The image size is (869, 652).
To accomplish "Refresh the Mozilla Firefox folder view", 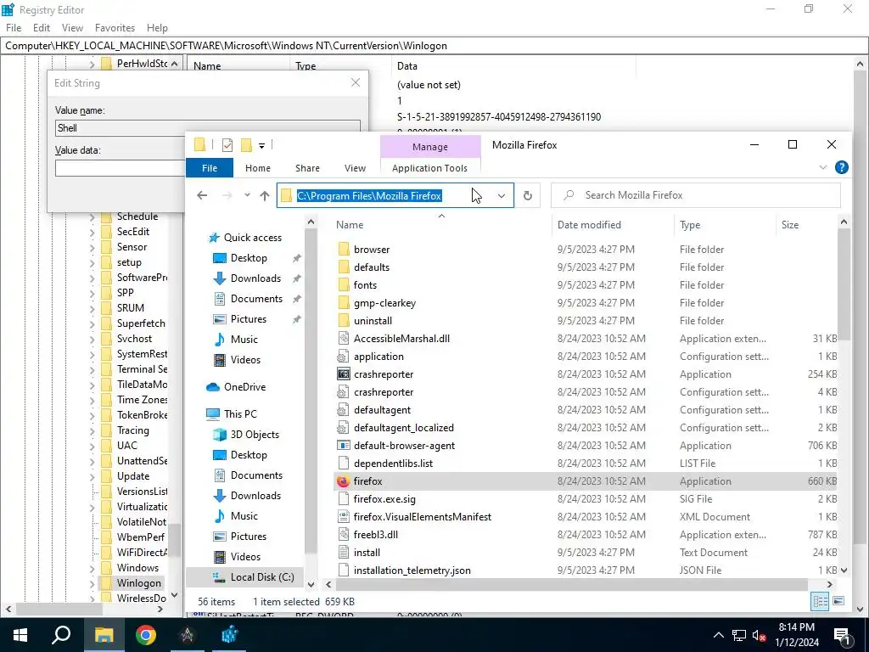I will pyautogui.click(x=528, y=195).
